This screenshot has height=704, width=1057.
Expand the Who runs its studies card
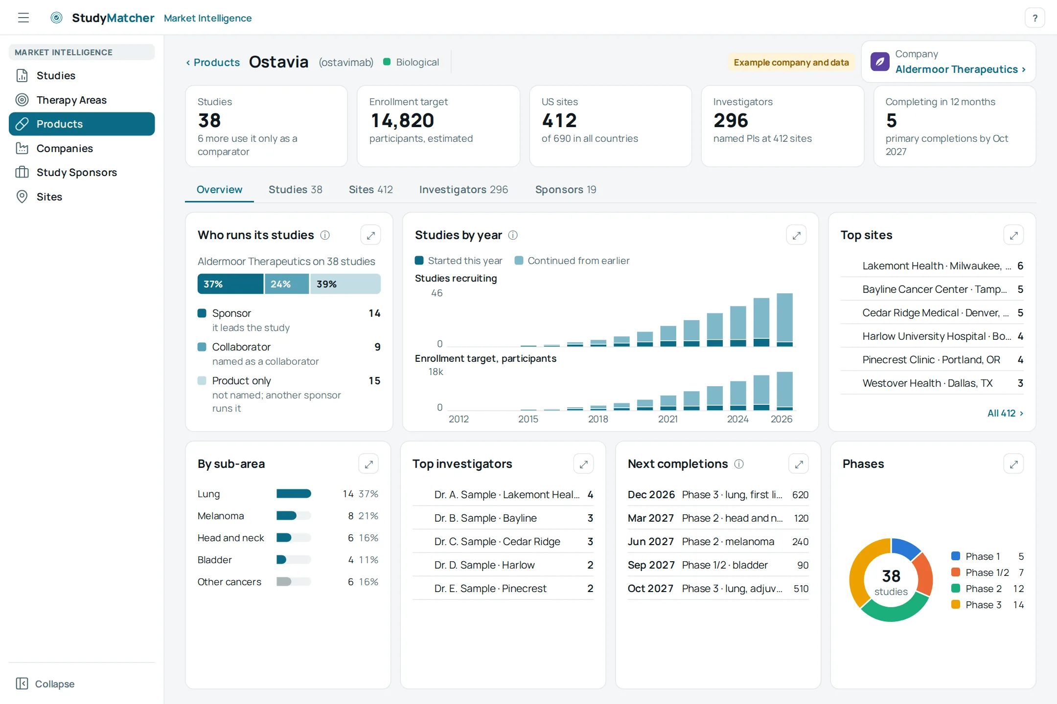point(370,235)
